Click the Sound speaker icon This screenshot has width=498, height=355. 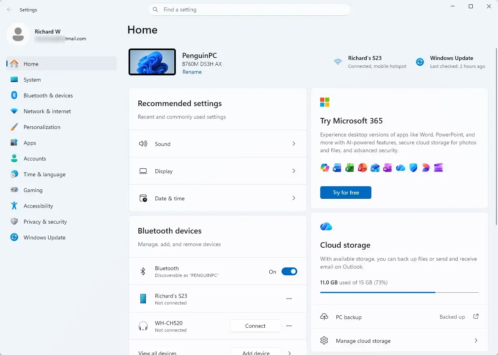click(143, 144)
